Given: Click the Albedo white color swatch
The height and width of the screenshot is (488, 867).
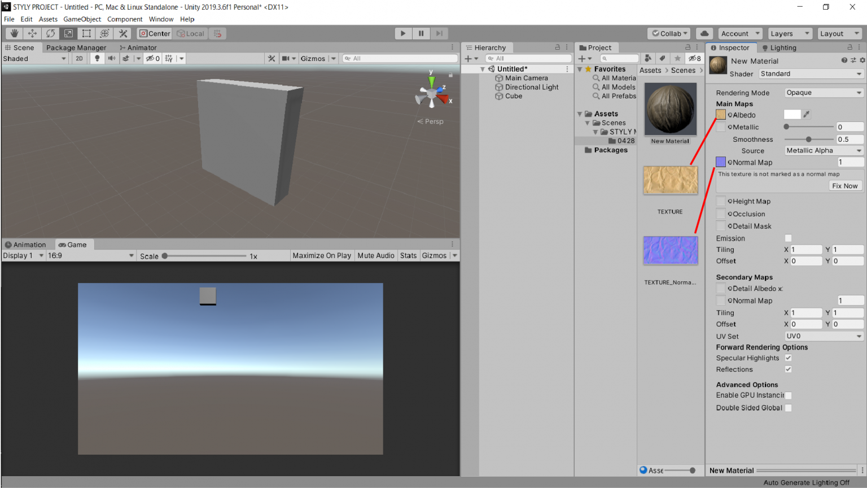Looking at the screenshot, I should 792,115.
